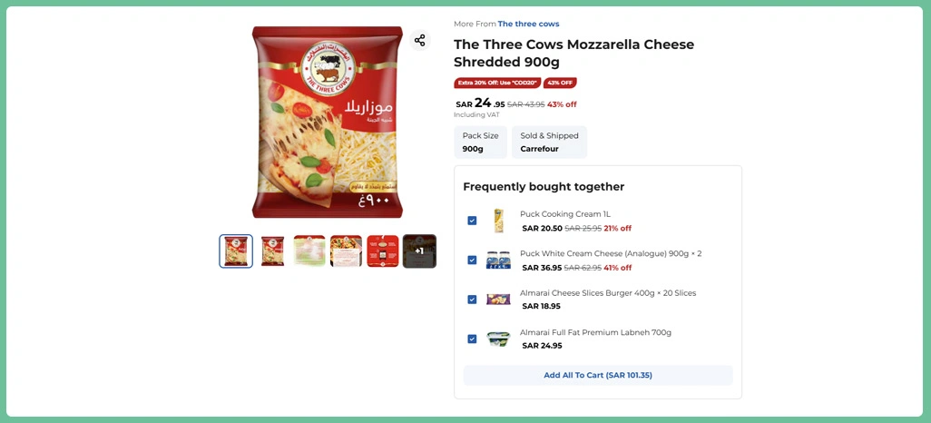This screenshot has width=931, height=423.
Task: Click the Almarai Cheese Slices product image
Action: [498, 300]
